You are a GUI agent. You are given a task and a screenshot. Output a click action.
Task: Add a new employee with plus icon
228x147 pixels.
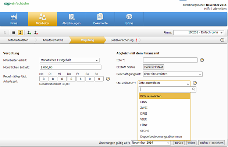29,33
